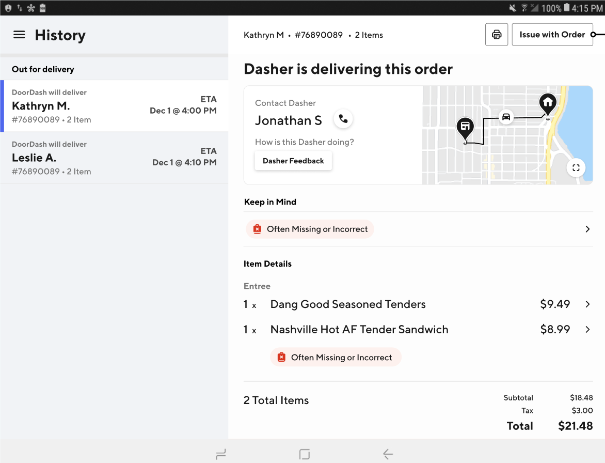Tap the $8.99 price

click(555, 329)
